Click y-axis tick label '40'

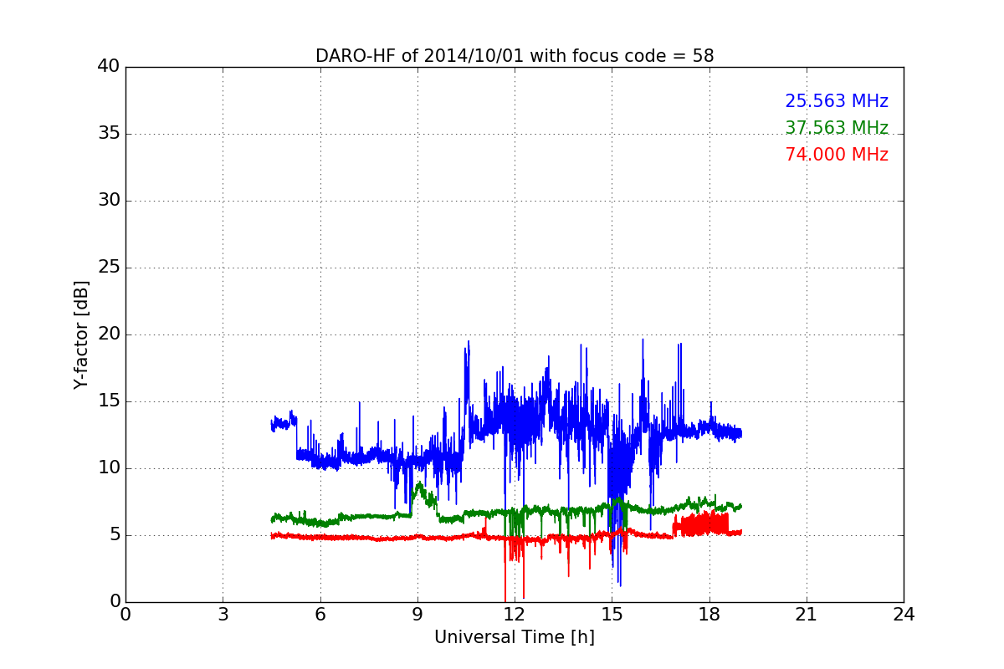pyautogui.click(x=109, y=67)
